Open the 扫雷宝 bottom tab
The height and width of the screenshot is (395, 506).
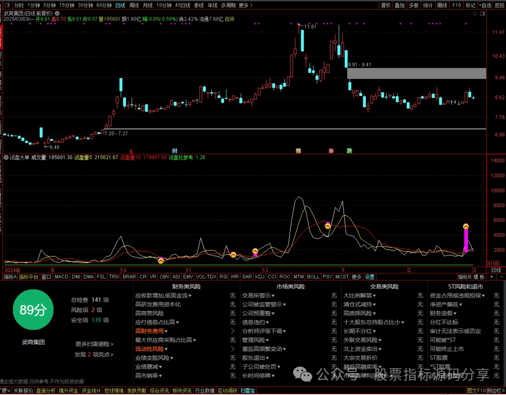pyautogui.click(x=247, y=391)
